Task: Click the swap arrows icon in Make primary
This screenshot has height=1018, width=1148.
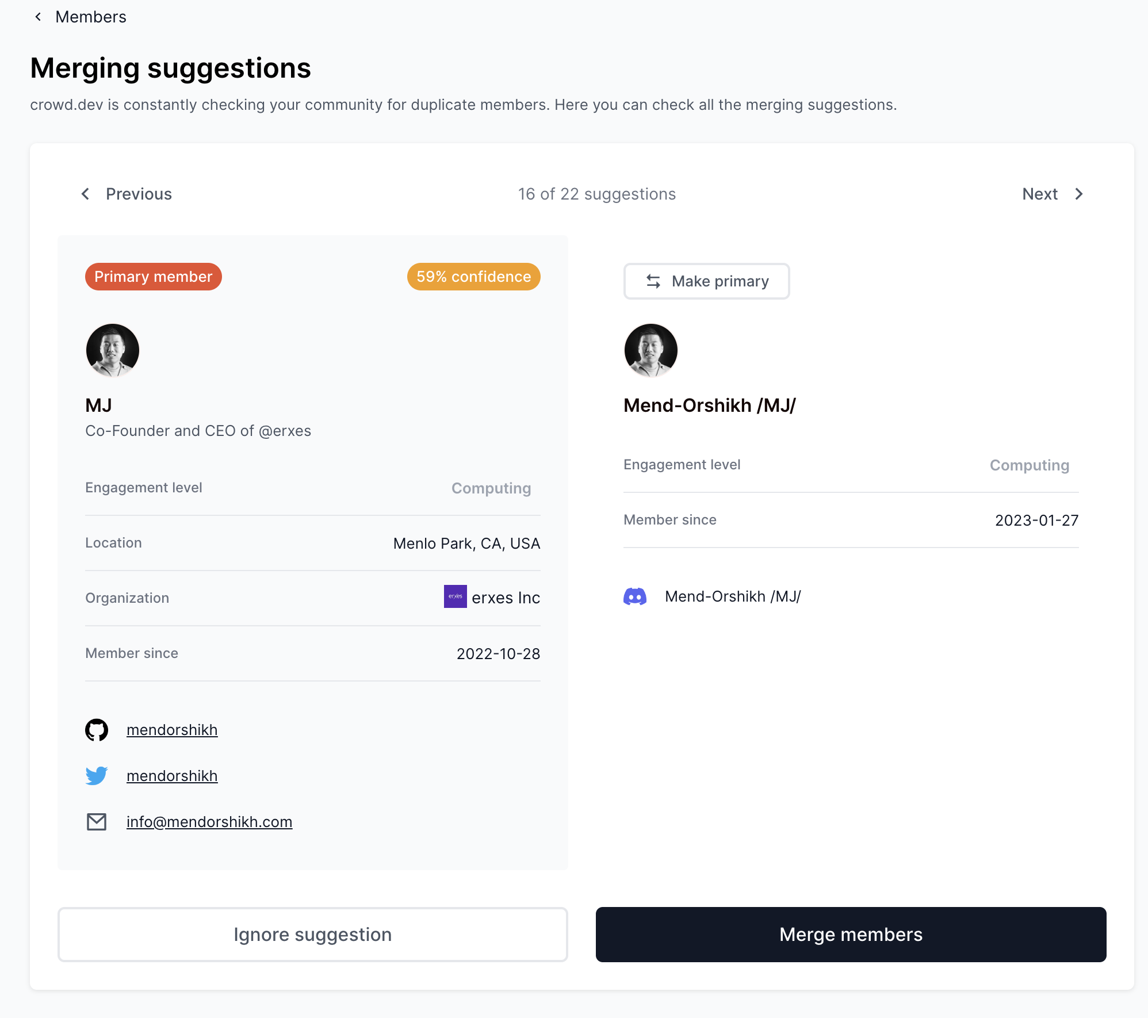Action: tap(653, 281)
